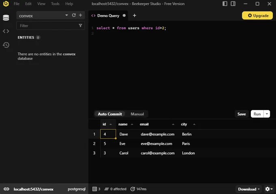Click the affected rows icon

click(x=106, y=189)
